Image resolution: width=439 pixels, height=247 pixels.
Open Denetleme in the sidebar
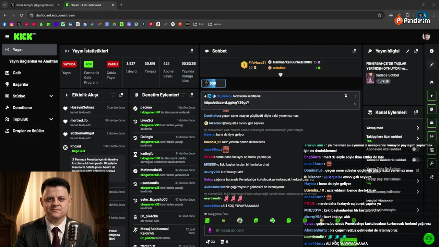click(29, 107)
